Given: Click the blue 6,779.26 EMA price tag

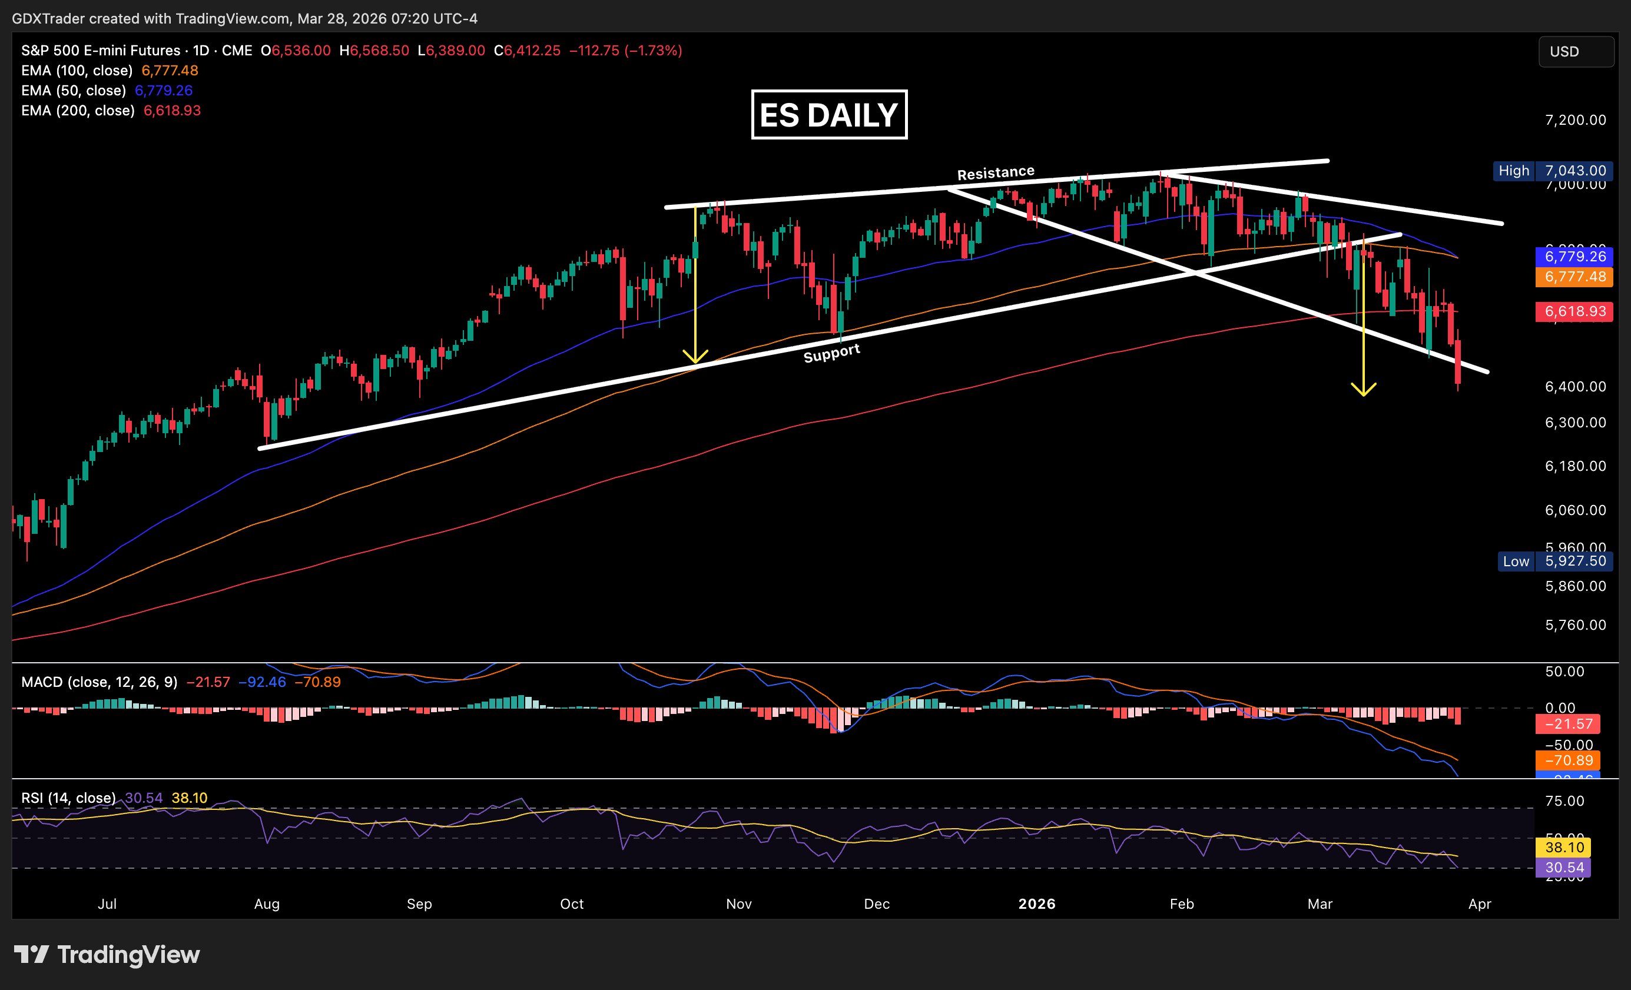Looking at the screenshot, I should pos(1574,257).
